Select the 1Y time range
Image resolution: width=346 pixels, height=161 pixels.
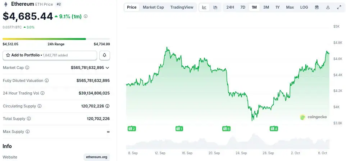(278, 7)
